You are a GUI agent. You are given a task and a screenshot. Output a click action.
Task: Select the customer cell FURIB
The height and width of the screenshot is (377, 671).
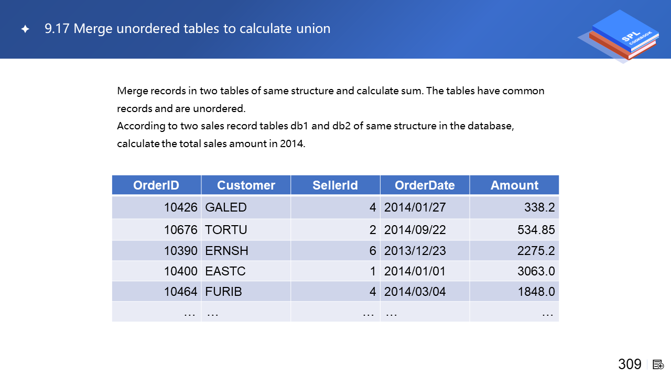[x=224, y=292]
